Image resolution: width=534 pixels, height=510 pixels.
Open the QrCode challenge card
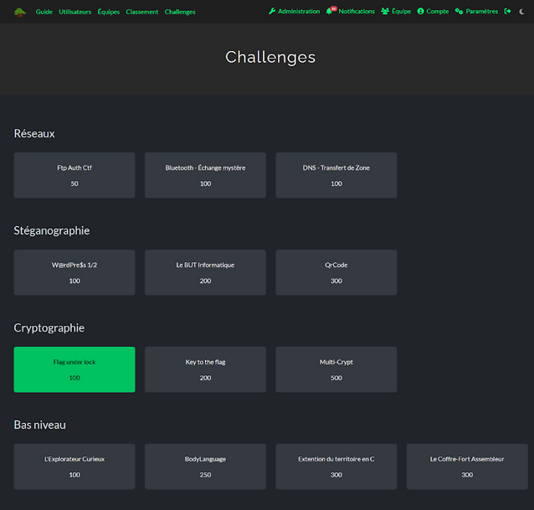coord(336,272)
